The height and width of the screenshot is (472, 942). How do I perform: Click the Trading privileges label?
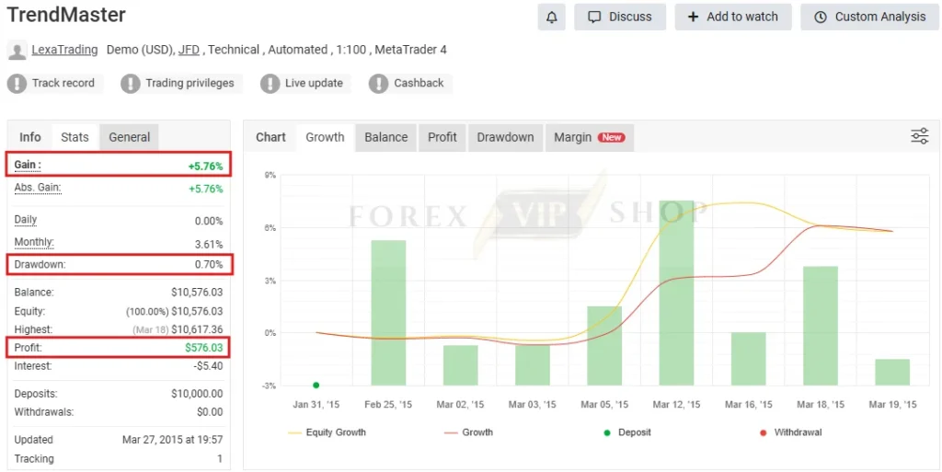pyautogui.click(x=190, y=84)
